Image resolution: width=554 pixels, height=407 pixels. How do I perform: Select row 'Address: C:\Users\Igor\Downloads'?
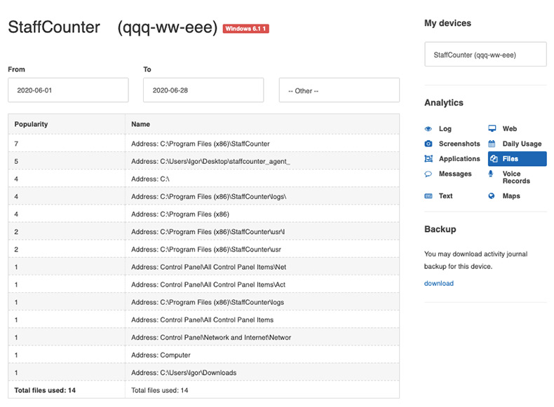pos(204,373)
